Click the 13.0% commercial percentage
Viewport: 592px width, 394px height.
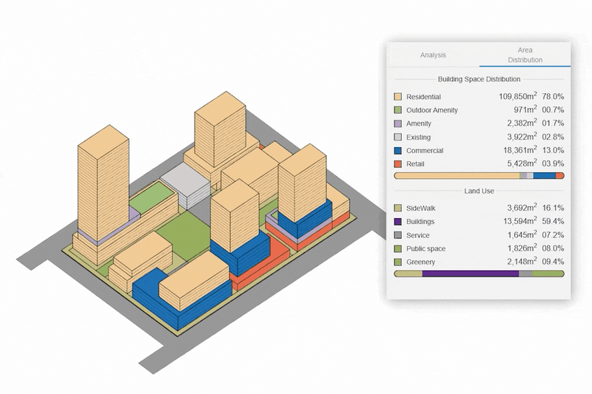tap(553, 150)
